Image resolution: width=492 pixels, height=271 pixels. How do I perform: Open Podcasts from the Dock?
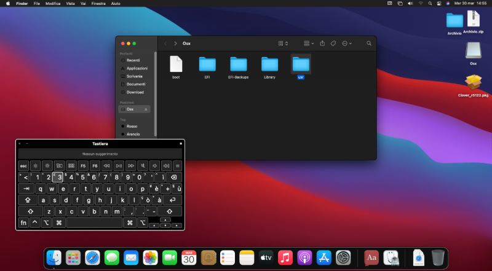[x=304, y=258]
